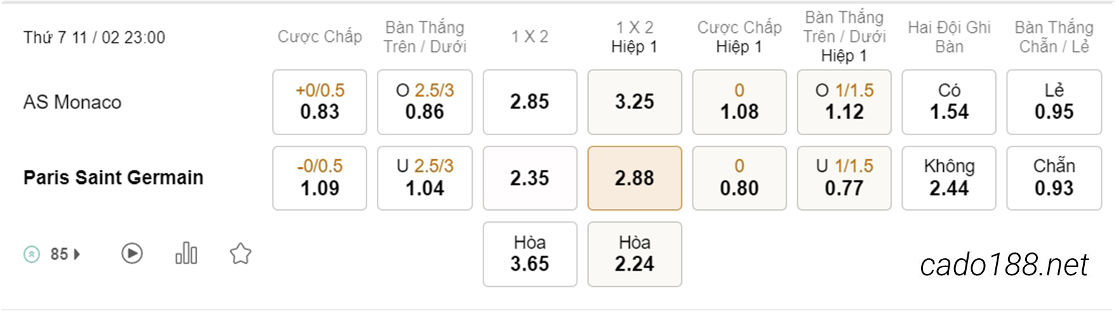Select AS Monaco handicap +0/0.5 odds 0.83

click(x=320, y=102)
